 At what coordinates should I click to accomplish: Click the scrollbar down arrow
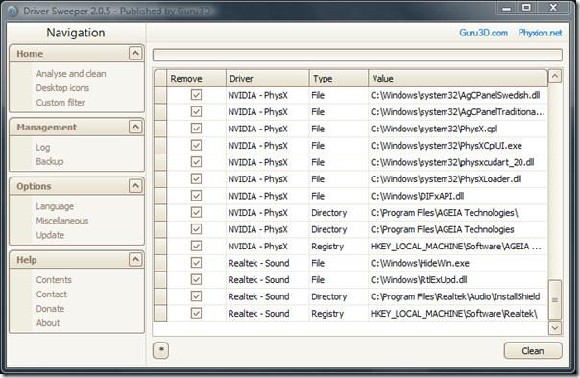(x=555, y=328)
